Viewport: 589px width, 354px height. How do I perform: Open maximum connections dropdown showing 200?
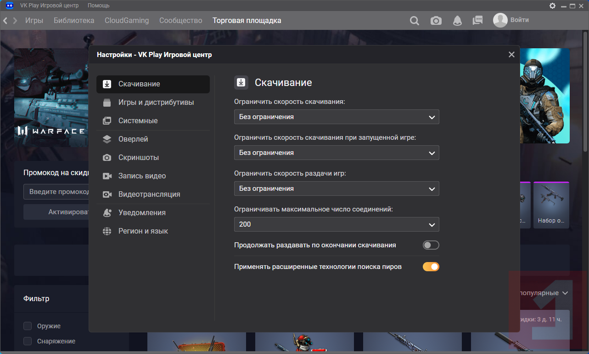pos(337,224)
